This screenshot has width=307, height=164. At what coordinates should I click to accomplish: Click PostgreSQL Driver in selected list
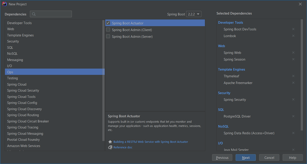(237, 116)
